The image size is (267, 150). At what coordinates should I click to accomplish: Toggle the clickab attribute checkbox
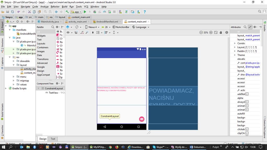247,129
